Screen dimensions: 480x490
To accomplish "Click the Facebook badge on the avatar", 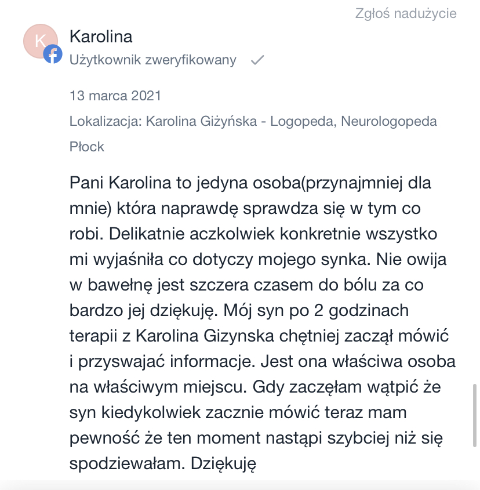I will (x=53, y=54).
